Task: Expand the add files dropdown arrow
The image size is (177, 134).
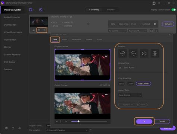Action: pyautogui.click(x=34, y=10)
